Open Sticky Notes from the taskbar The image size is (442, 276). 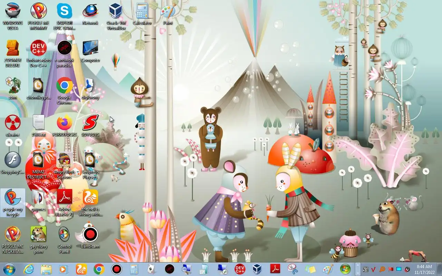click(x=310, y=269)
